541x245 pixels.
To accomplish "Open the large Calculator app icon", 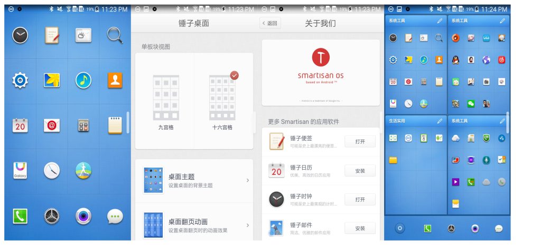I will [83, 125].
